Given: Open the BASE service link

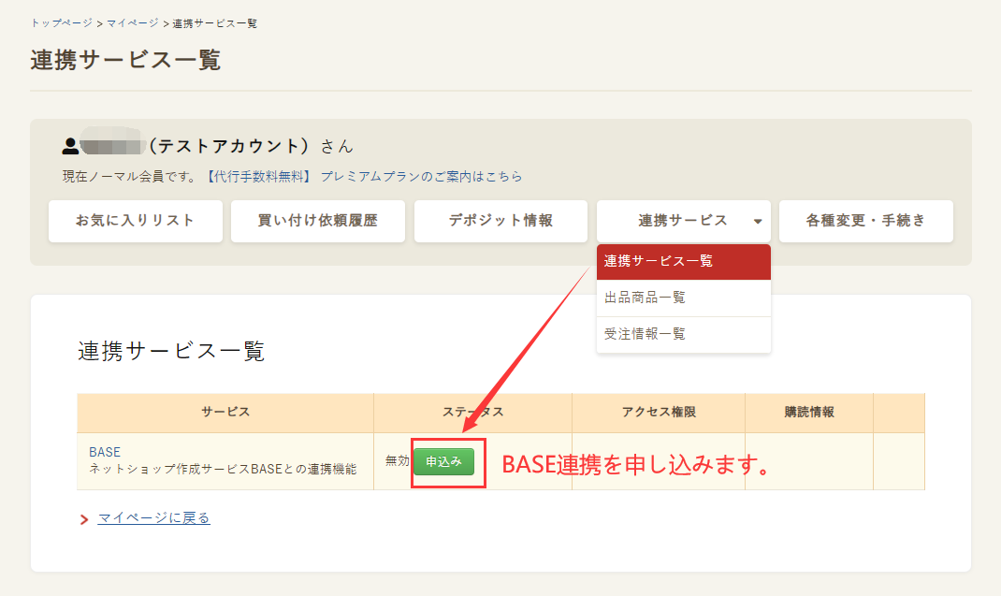Looking at the screenshot, I should [105, 451].
